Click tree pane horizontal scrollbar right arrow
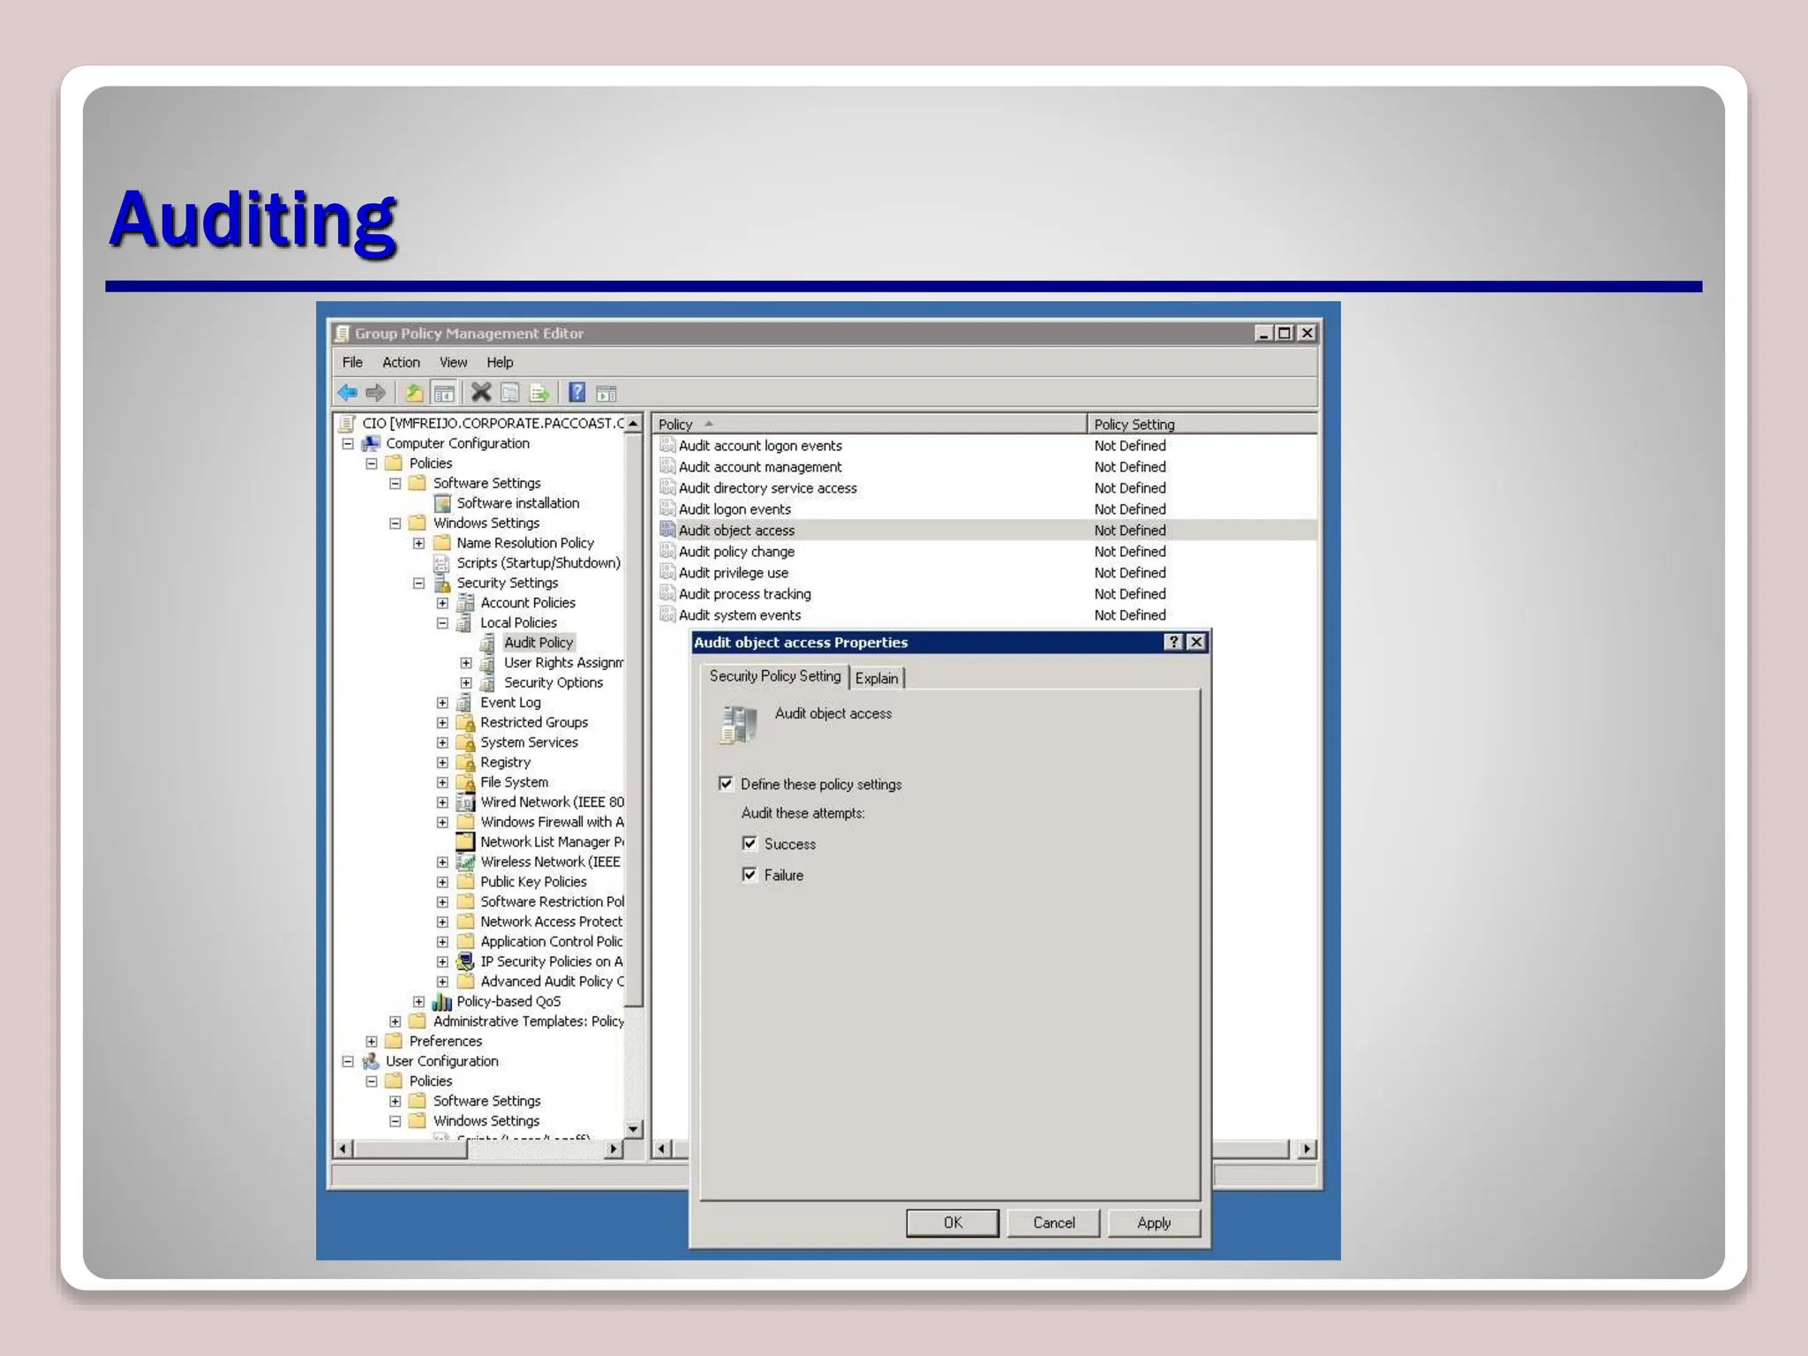 tap(614, 1149)
